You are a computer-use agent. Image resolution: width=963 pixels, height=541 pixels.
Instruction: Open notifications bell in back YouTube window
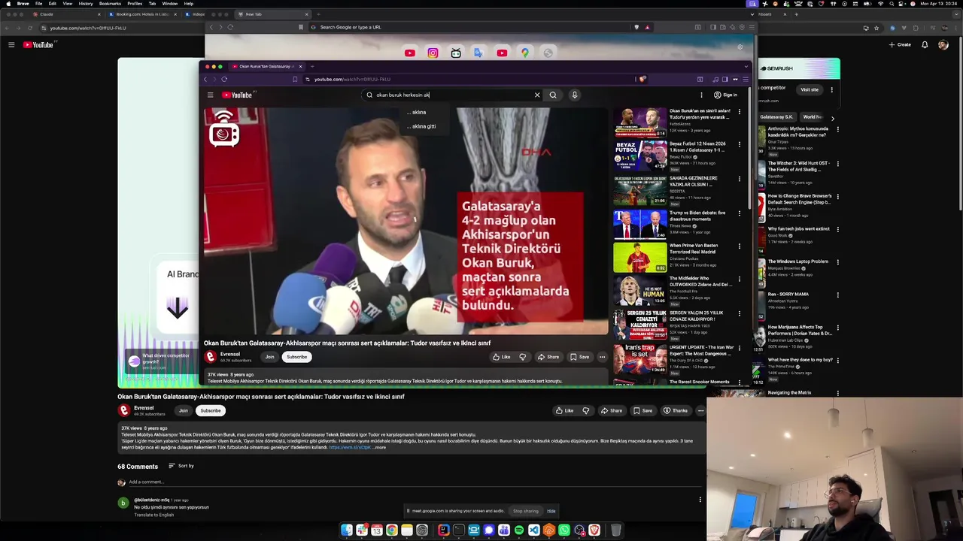coord(925,45)
